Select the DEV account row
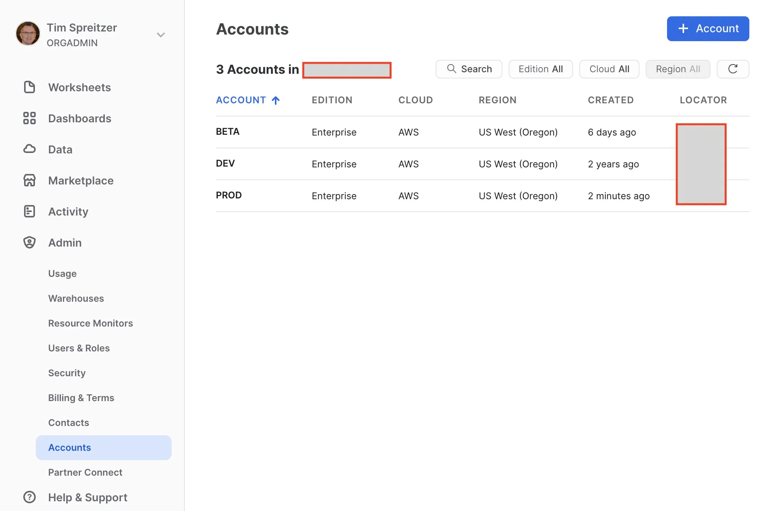 (x=483, y=164)
